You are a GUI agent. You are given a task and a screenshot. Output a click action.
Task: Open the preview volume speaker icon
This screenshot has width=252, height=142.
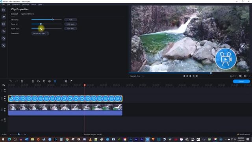point(240,76)
